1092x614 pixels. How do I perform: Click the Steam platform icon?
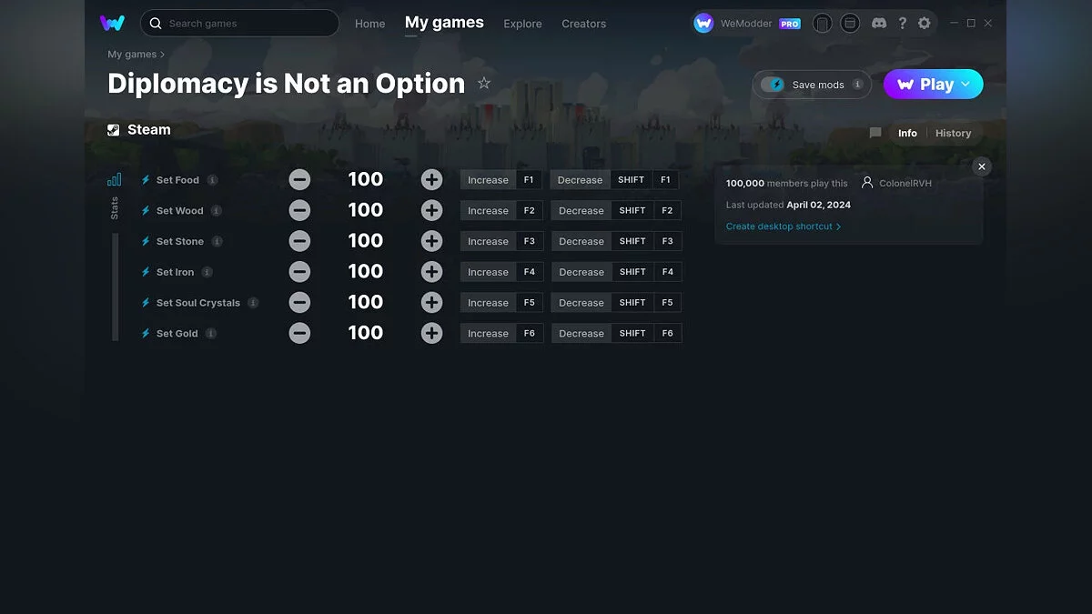coord(114,129)
